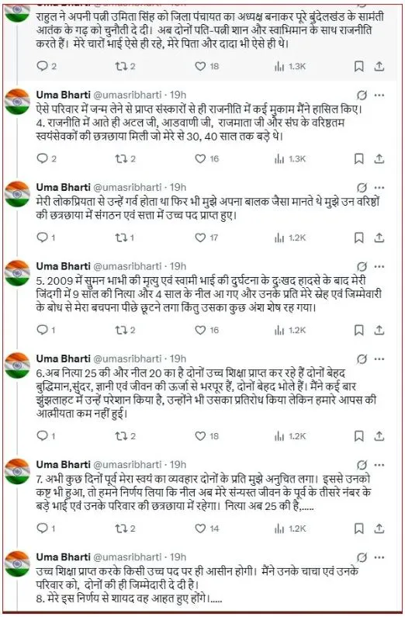405x617 pixels.
Task: Open more options on tweet starting '6.अब नित्या'
Action: click(379, 359)
